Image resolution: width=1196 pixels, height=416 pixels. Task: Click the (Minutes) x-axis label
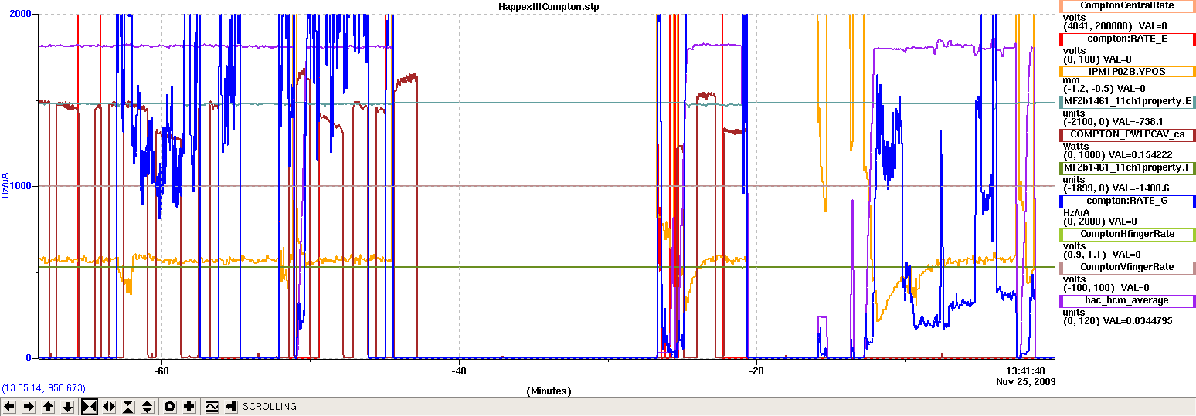coord(549,391)
